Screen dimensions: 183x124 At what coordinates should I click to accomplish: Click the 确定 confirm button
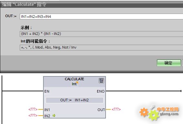[169, 63]
